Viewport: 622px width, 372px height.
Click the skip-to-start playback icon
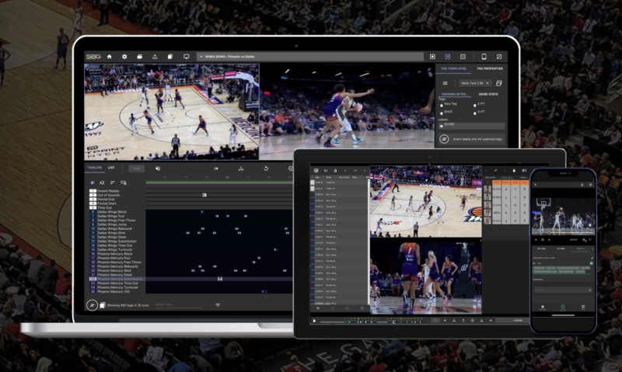coord(216,168)
